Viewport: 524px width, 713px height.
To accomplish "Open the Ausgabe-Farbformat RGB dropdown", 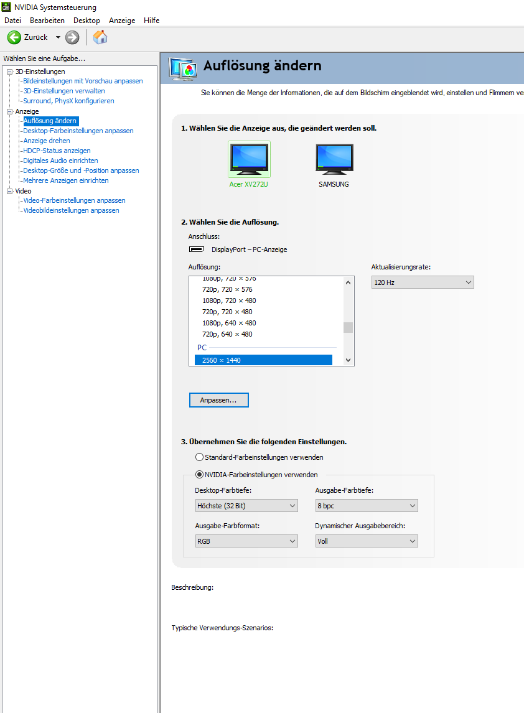I will 246,541.
